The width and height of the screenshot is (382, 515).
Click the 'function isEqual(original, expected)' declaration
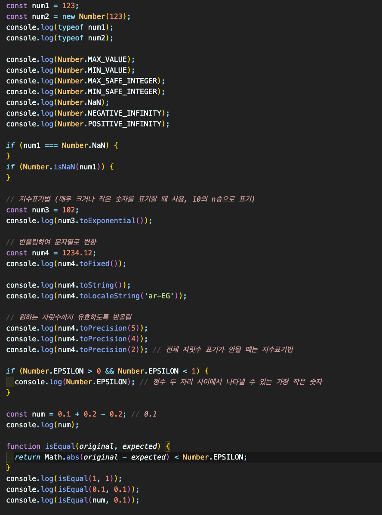tap(88, 446)
